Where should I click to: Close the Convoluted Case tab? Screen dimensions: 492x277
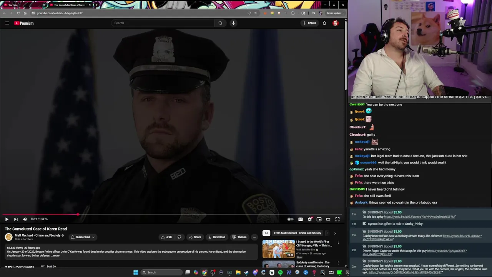coord(90,5)
